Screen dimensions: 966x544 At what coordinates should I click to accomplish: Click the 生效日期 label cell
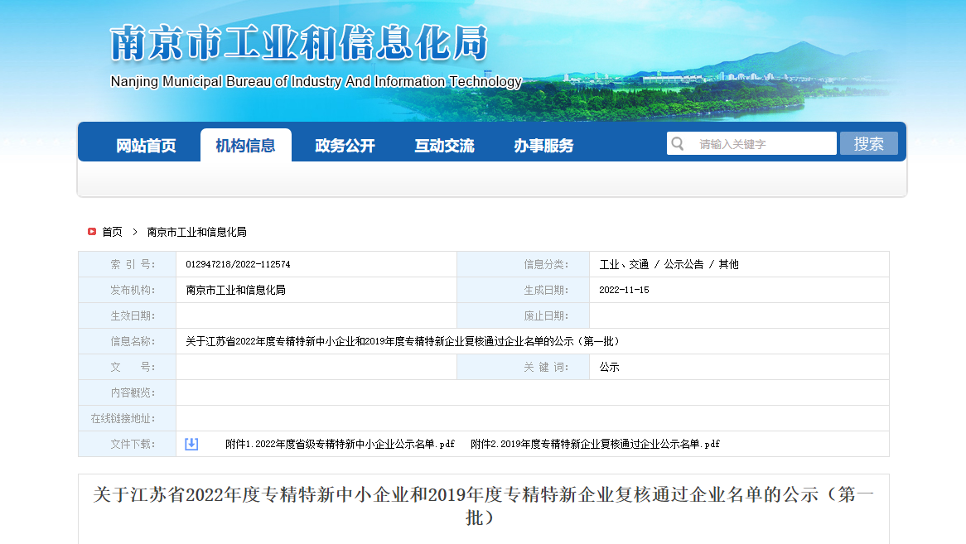pos(128,315)
